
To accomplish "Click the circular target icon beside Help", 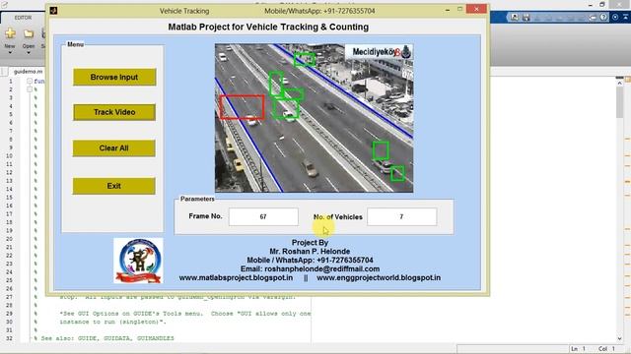I will click(x=615, y=17).
